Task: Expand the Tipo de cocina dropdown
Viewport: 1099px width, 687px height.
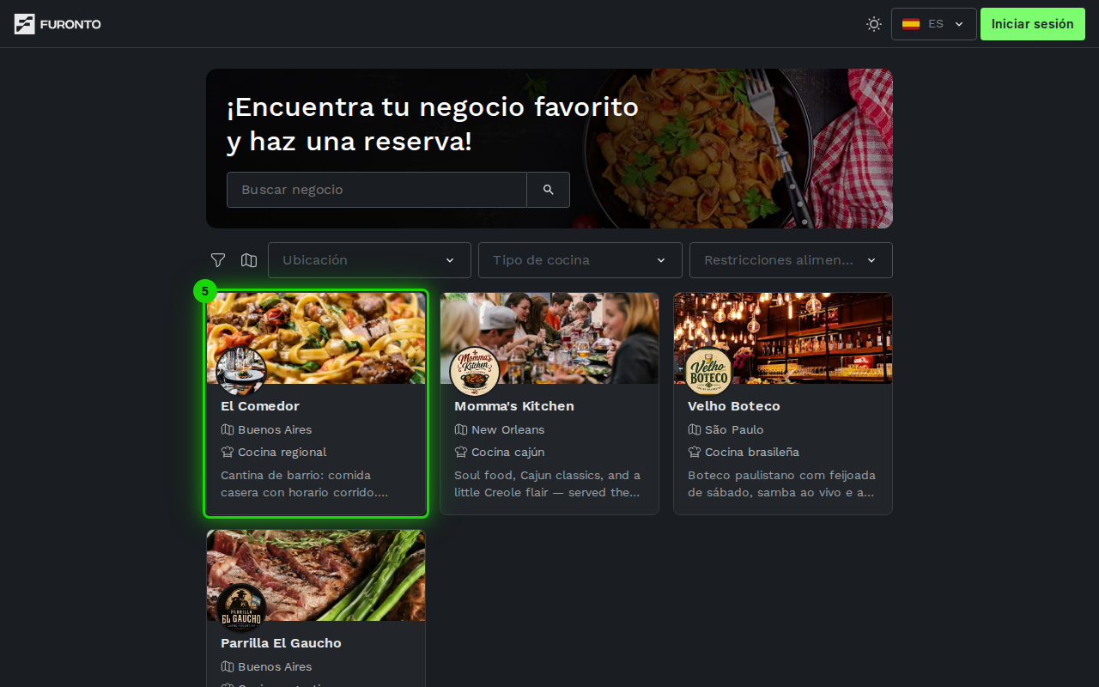Action: [580, 260]
